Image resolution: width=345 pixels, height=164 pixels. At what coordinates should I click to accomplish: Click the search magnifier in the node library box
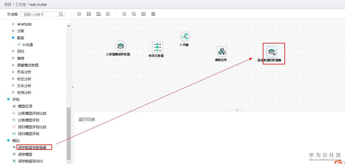pos(61,14)
